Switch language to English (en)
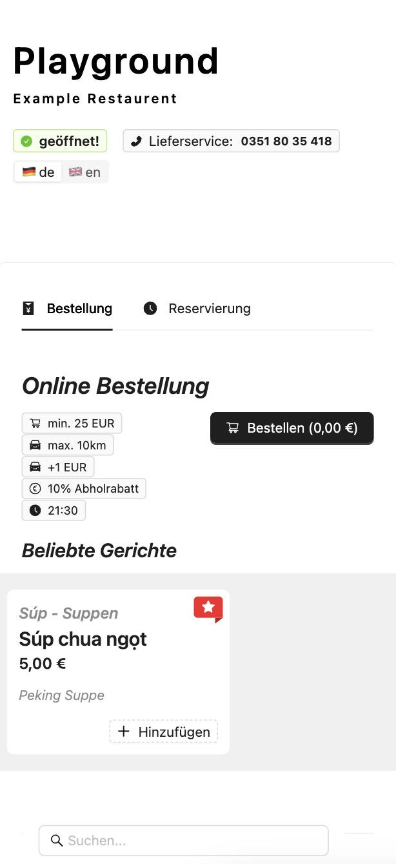Viewport: 396px width, 864px height. (85, 172)
